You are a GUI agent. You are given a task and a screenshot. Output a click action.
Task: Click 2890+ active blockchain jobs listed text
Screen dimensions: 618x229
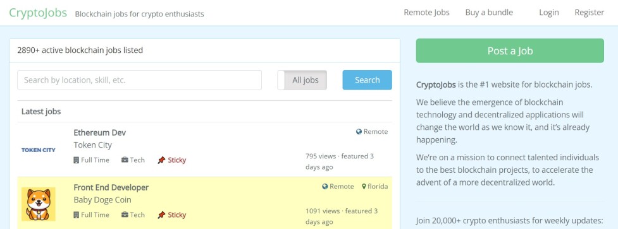tap(80, 50)
